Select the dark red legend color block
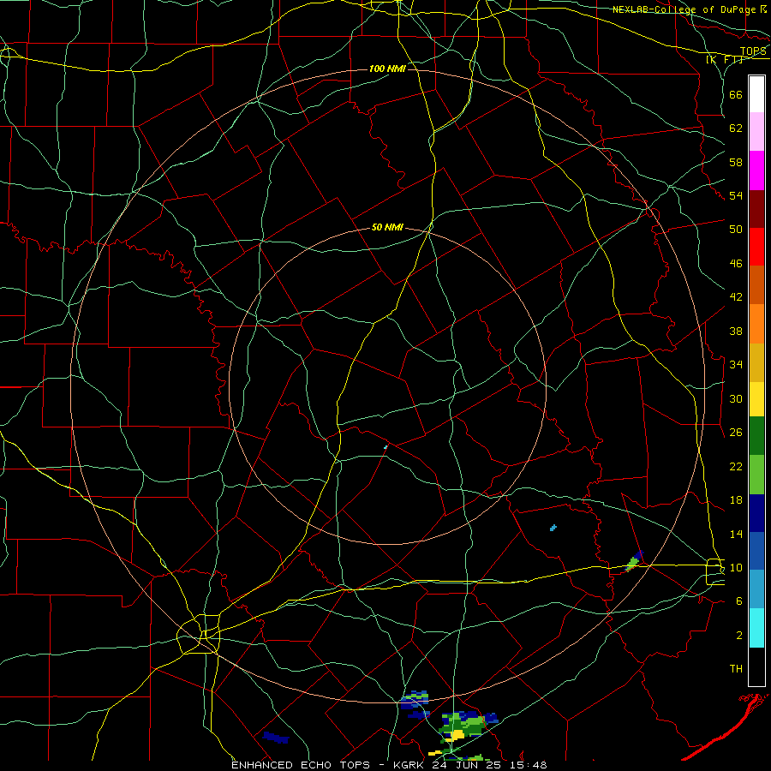The width and height of the screenshot is (771, 771). (x=756, y=208)
